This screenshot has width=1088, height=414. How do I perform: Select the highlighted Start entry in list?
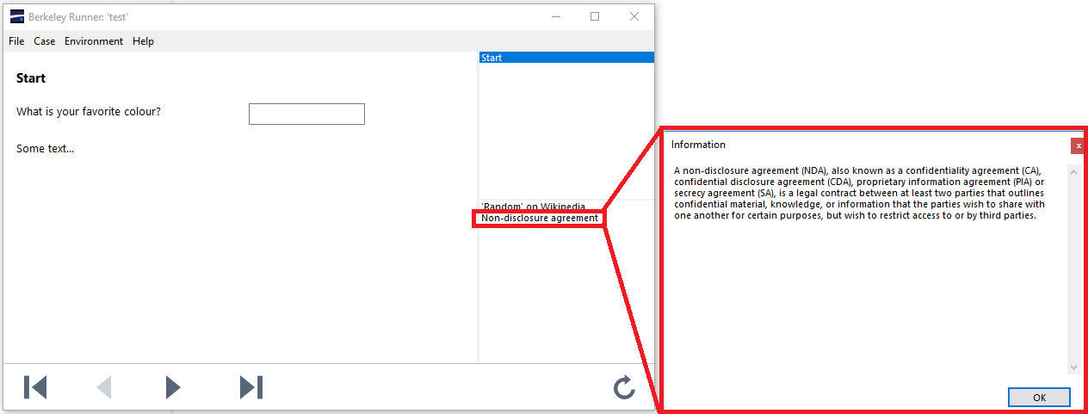[x=566, y=58]
